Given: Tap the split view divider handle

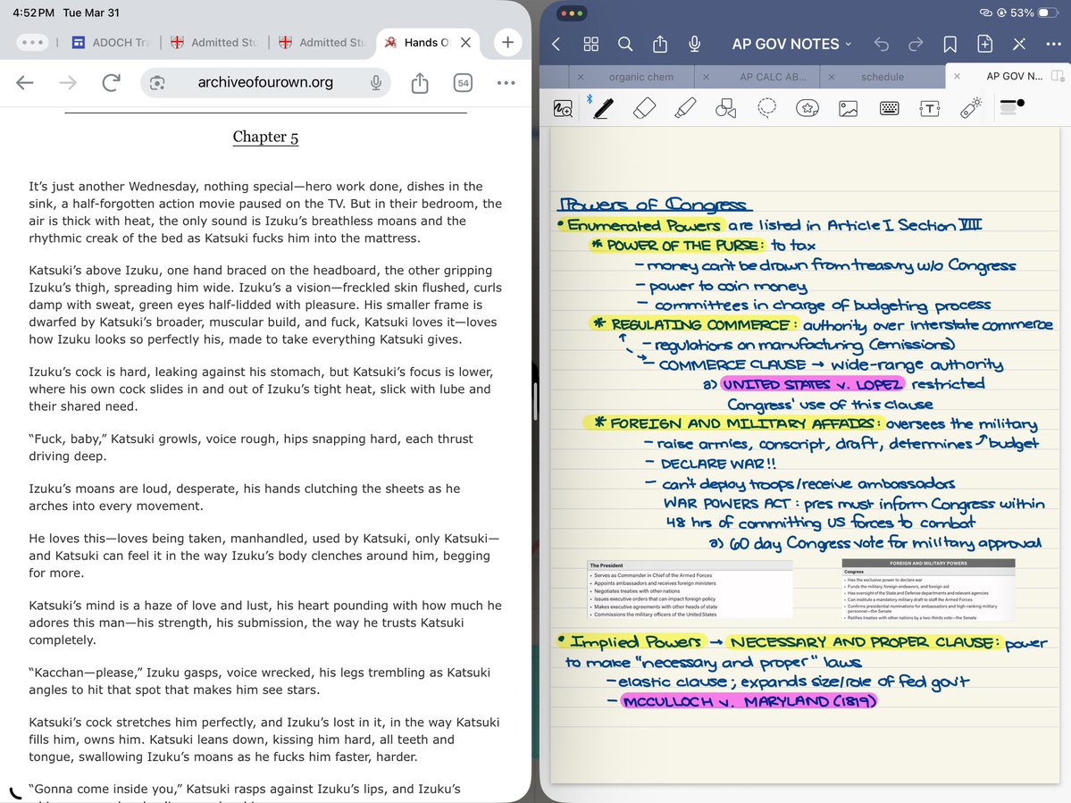Looking at the screenshot, I should point(536,401).
